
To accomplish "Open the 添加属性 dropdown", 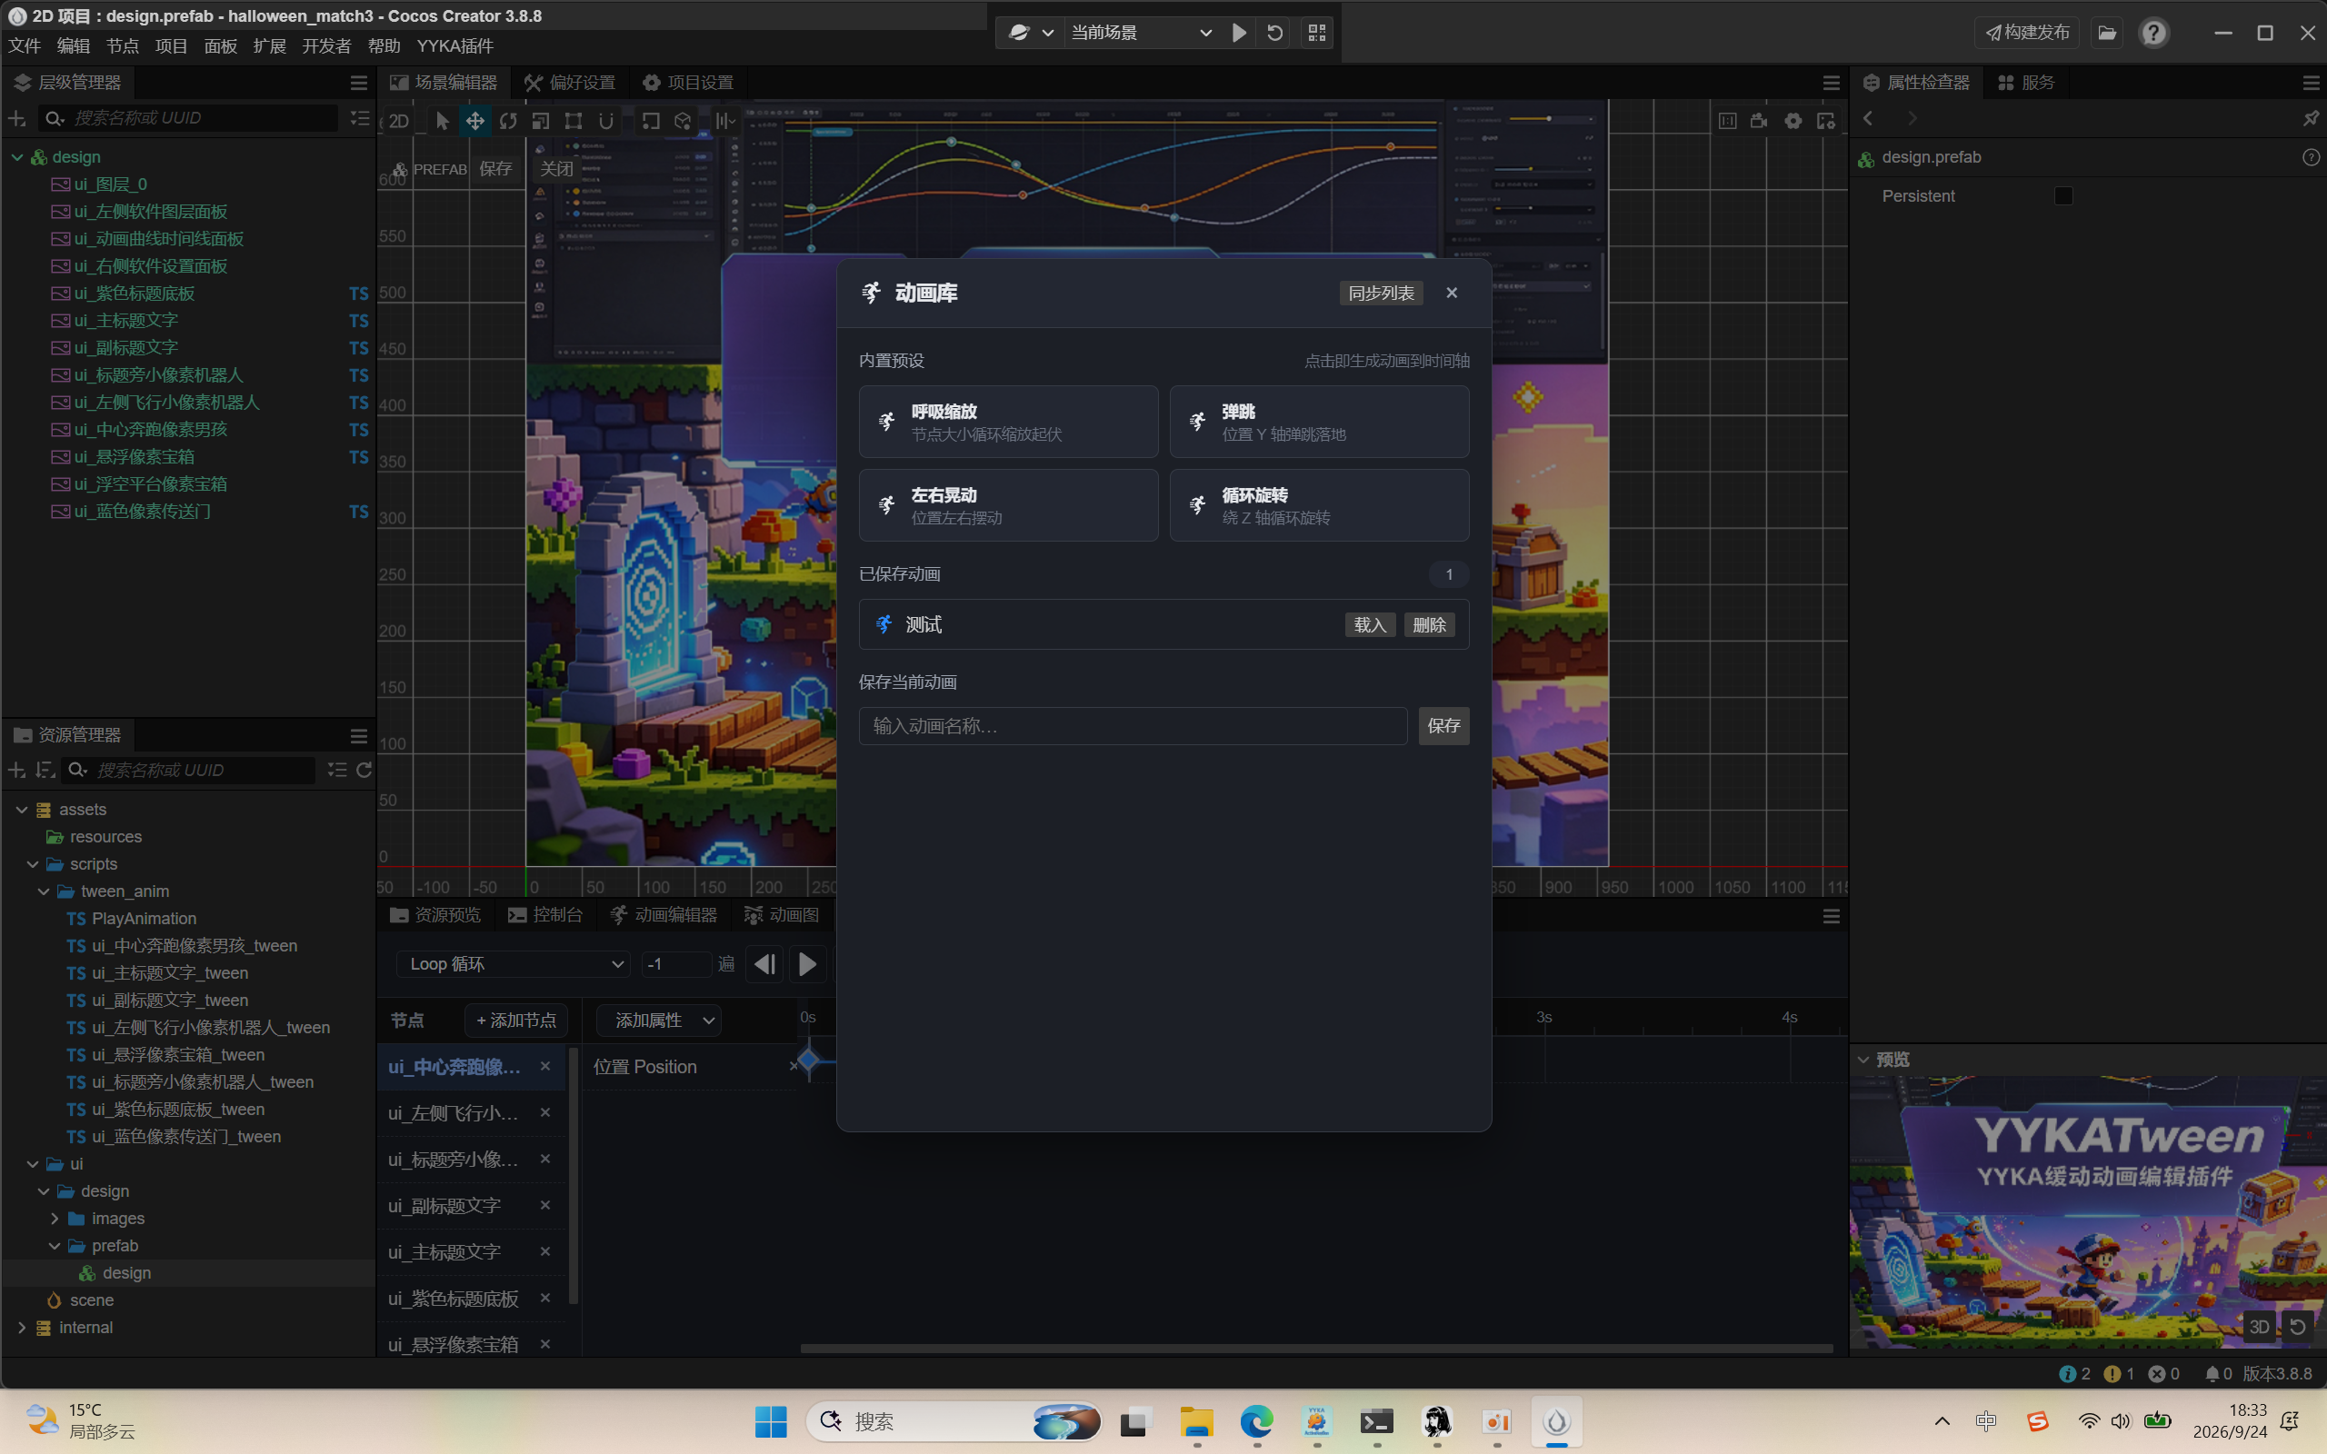I will [660, 1021].
